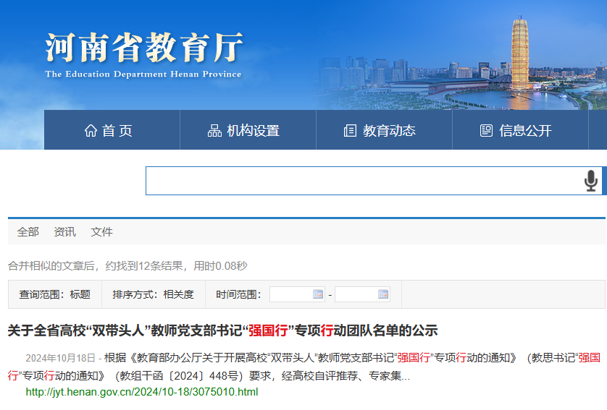Click the 信息公开 document icon

click(486, 131)
